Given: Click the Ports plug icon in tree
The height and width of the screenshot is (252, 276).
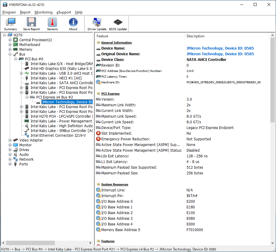Looking at the screenshot, I should 15,164.
